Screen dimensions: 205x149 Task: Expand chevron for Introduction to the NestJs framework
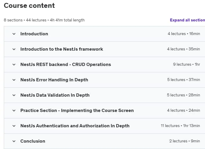coord(14,49)
